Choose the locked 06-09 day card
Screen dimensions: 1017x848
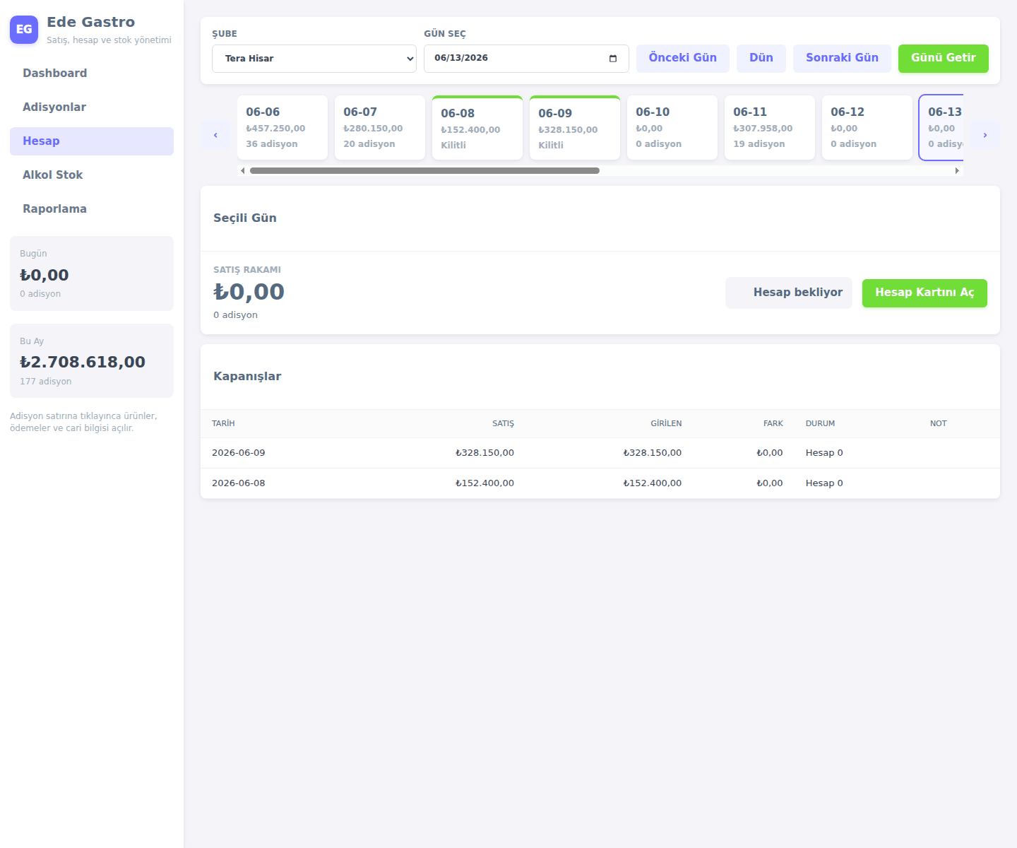575,128
